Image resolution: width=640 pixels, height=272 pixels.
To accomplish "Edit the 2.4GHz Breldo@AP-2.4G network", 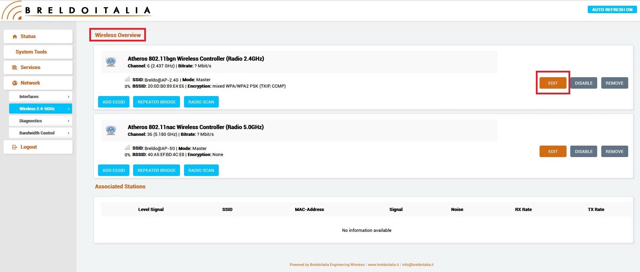I will click(553, 83).
